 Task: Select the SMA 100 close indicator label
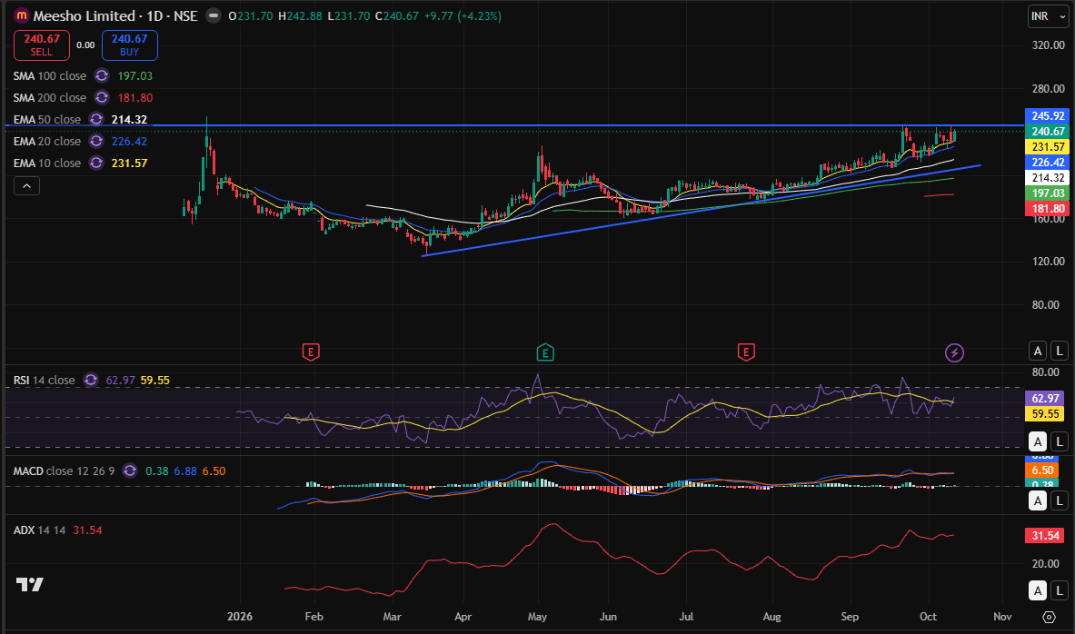pyautogui.click(x=50, y=76)
